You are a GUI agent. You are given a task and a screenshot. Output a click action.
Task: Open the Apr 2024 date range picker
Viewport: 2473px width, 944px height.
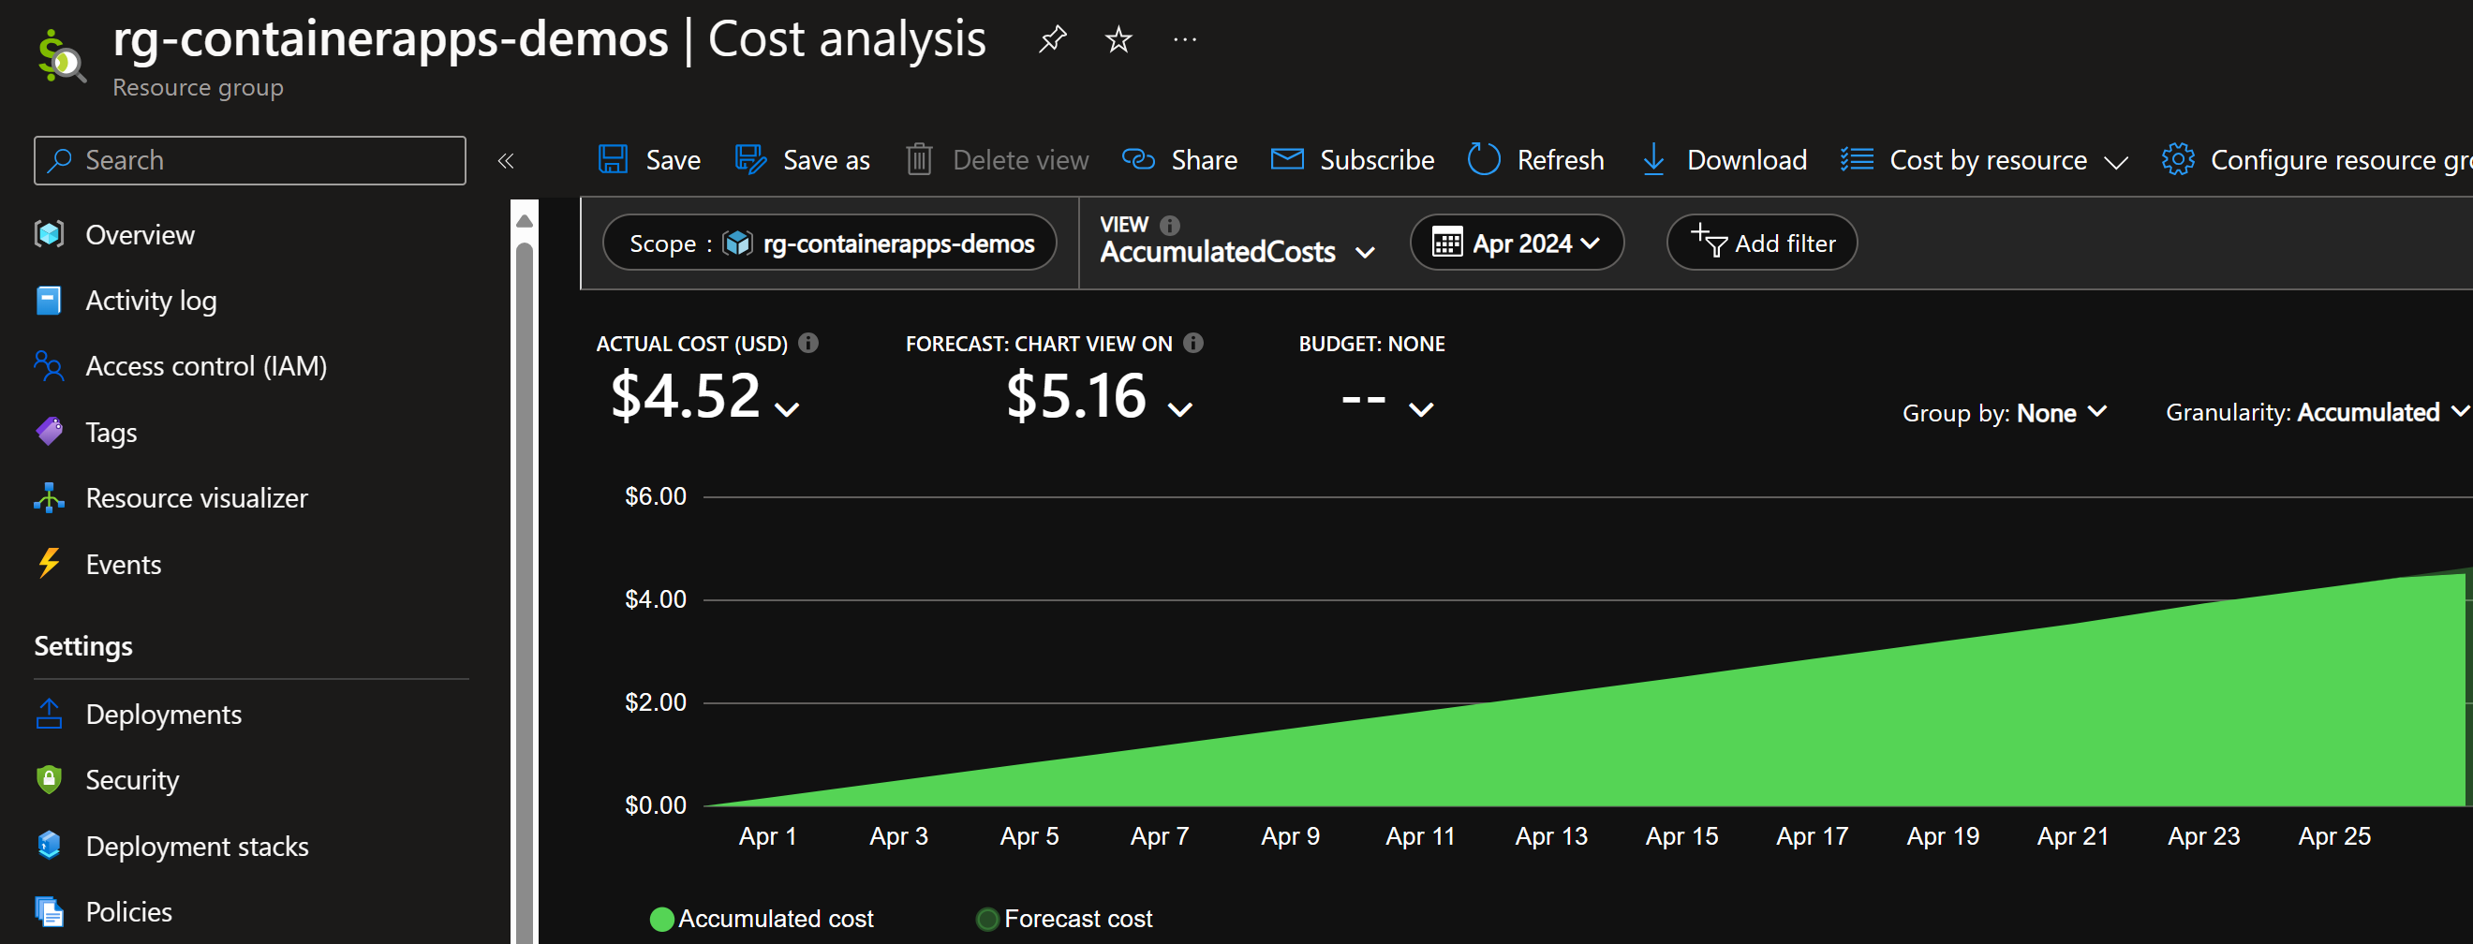point(1517,243)
